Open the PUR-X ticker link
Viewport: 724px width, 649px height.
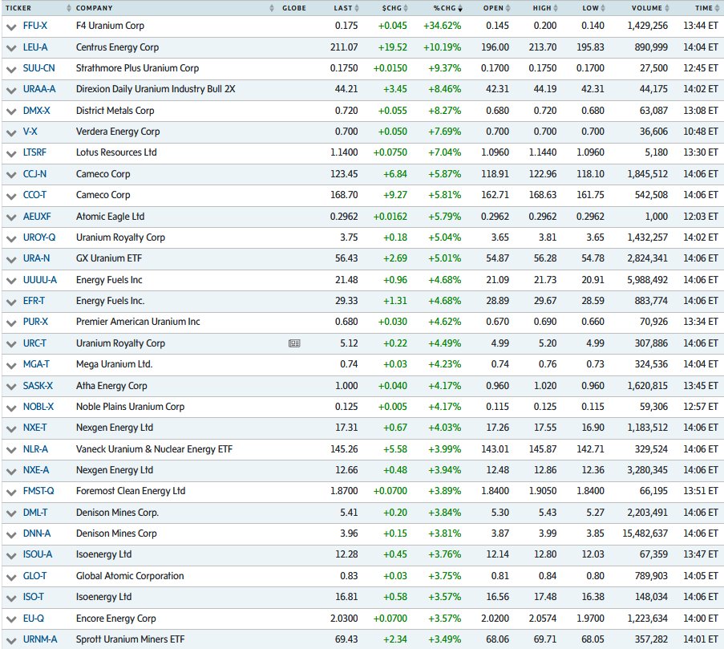point(35,322)
